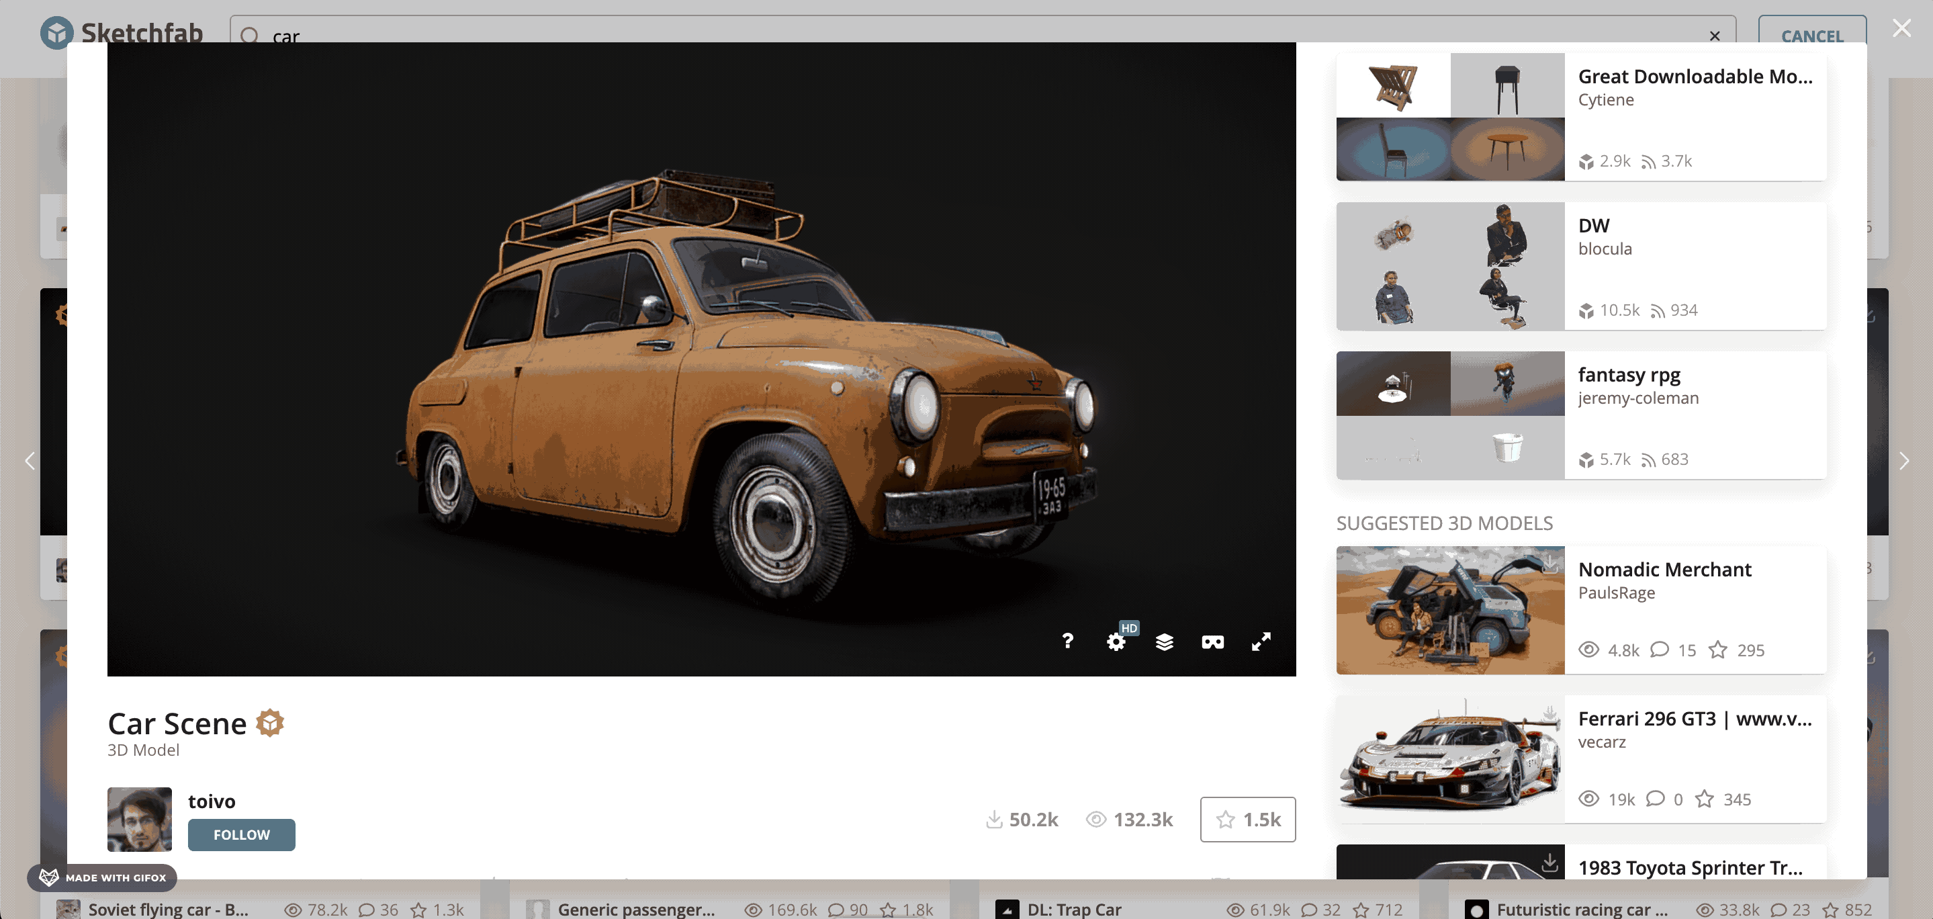
Task: Go to the next model arrow
Action: tap(1903, 460)
